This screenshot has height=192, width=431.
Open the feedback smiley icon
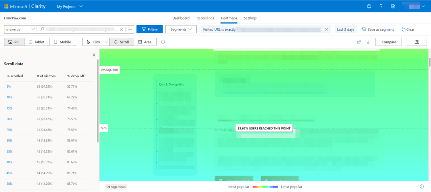point(369,6)
